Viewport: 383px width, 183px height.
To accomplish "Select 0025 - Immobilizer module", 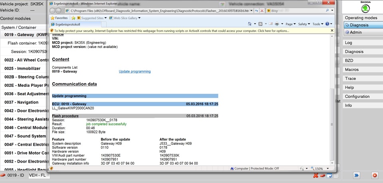I will (x=24, y=68).
